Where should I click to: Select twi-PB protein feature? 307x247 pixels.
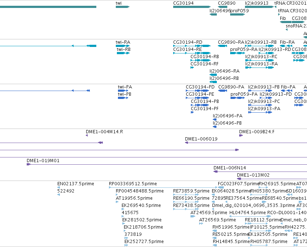pos(123,98)
